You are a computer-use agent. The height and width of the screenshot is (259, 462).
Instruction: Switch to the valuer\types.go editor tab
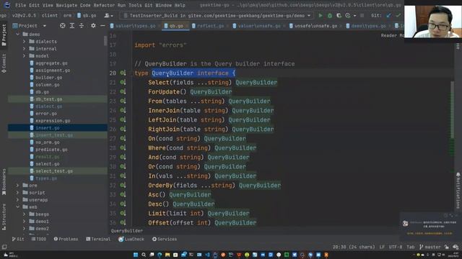tap(133, 26)
